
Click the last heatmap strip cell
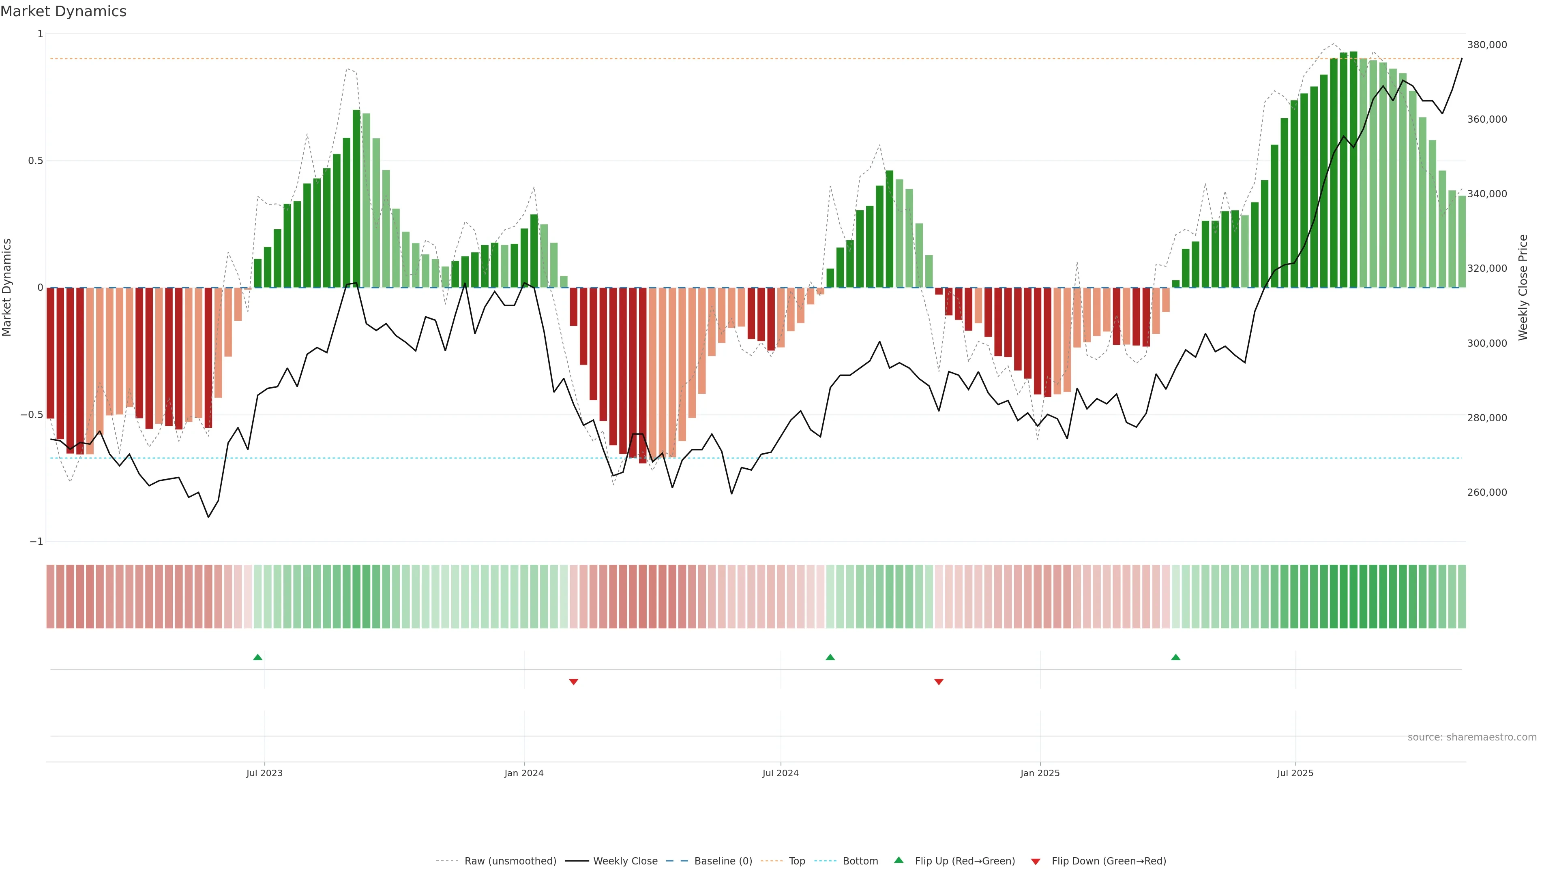pyautogui.click(x=1461, y=597)
